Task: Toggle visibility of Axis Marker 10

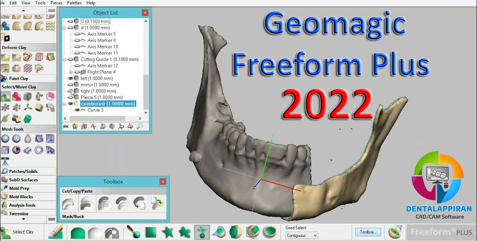Action: [78, 47]
